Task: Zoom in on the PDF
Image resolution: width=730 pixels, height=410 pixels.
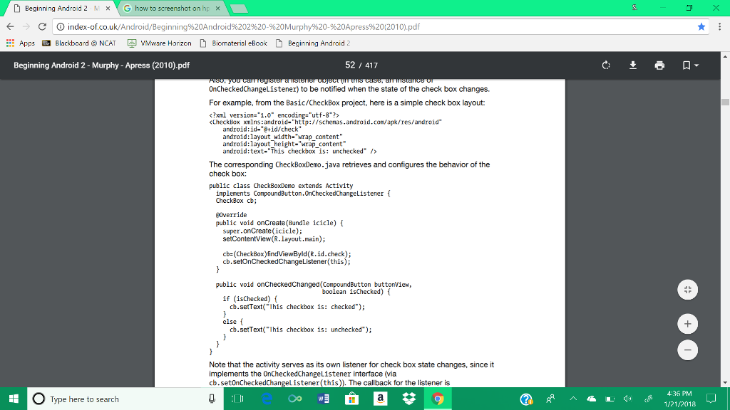Action: [x=687, y=323]
